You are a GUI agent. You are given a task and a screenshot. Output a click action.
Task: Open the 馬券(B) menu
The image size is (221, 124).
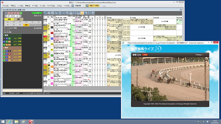pos(28,6)
